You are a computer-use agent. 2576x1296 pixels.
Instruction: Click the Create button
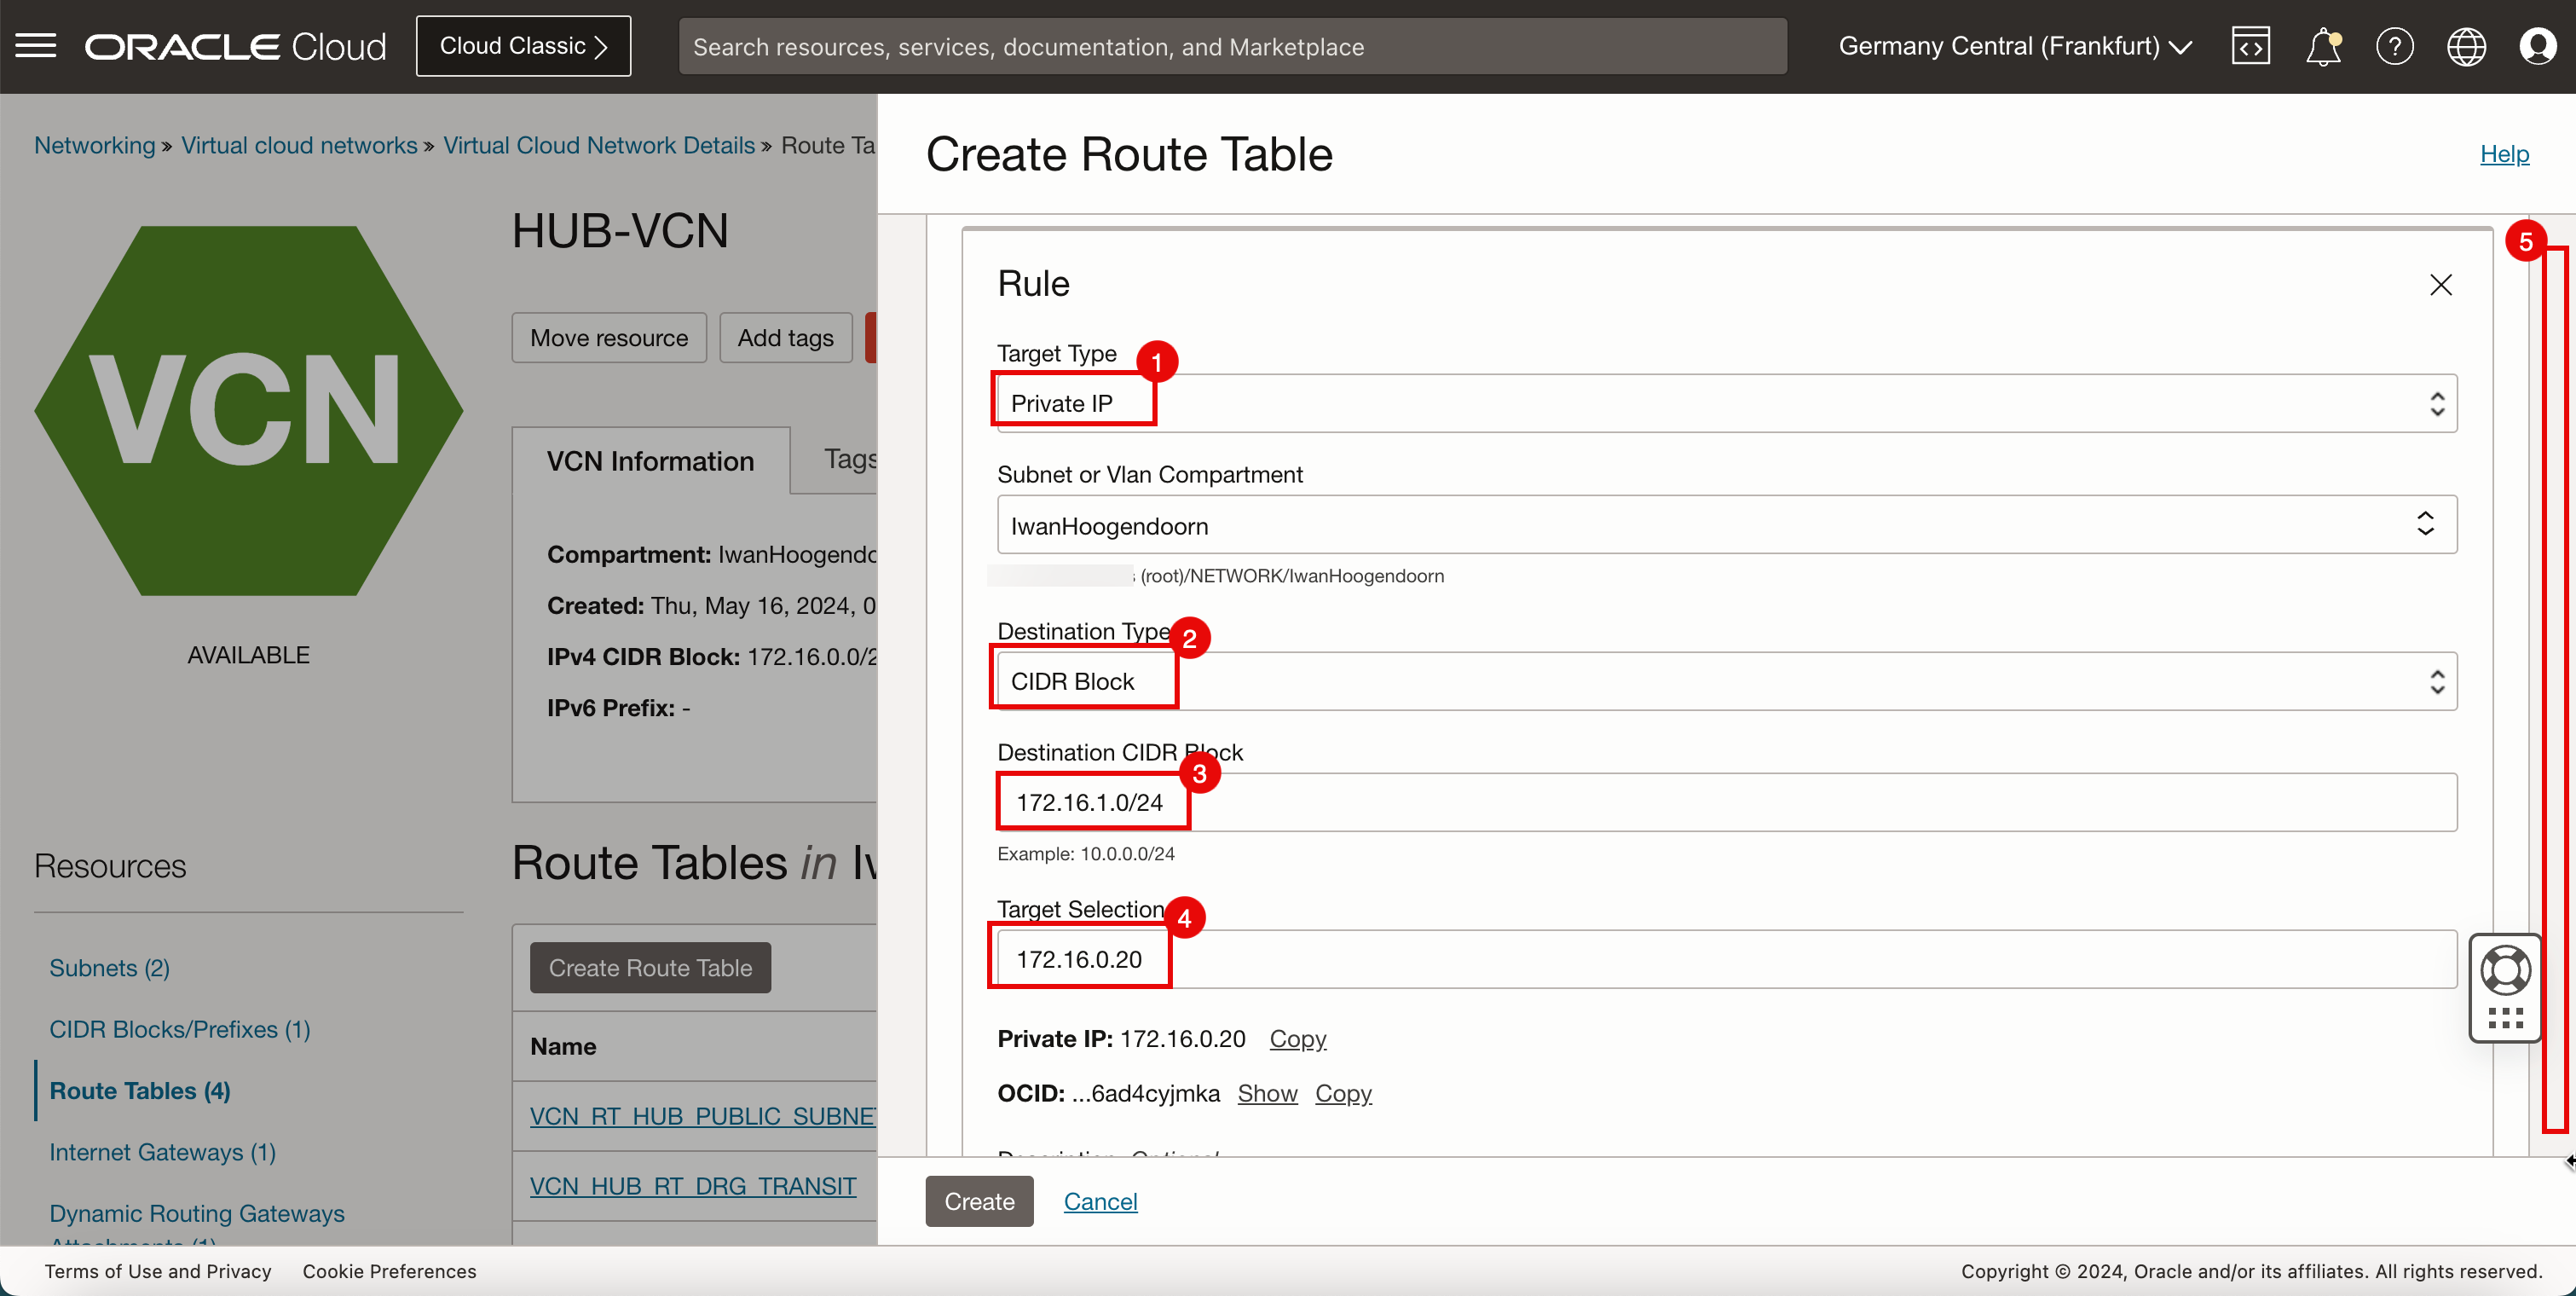point(979,1201)
